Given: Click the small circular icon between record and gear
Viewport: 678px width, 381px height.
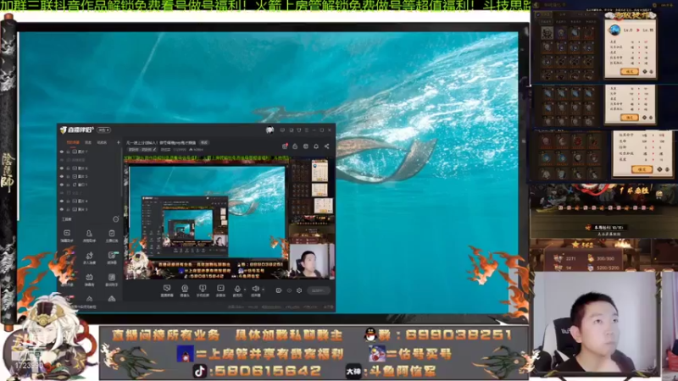Looking at the screenshot, I should tap(289, 290).
